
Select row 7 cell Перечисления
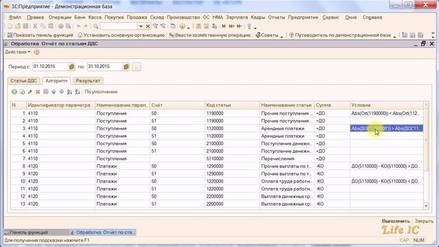(x=287, y=158)
